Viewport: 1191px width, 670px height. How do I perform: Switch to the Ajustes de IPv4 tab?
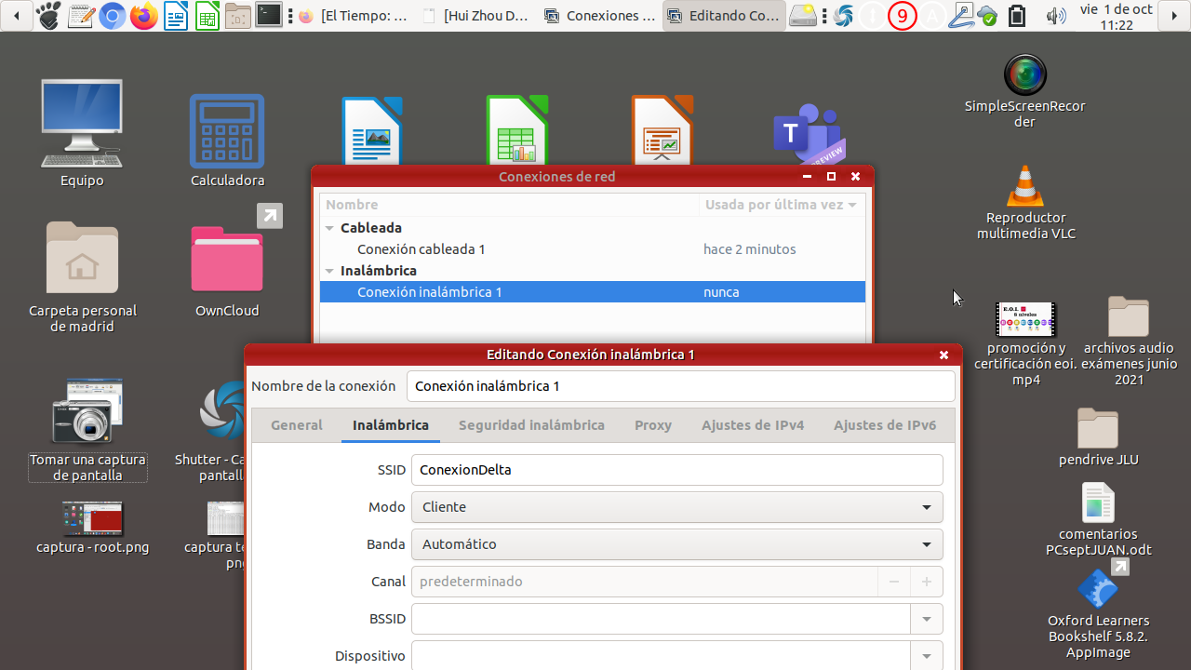pos(753,425)
